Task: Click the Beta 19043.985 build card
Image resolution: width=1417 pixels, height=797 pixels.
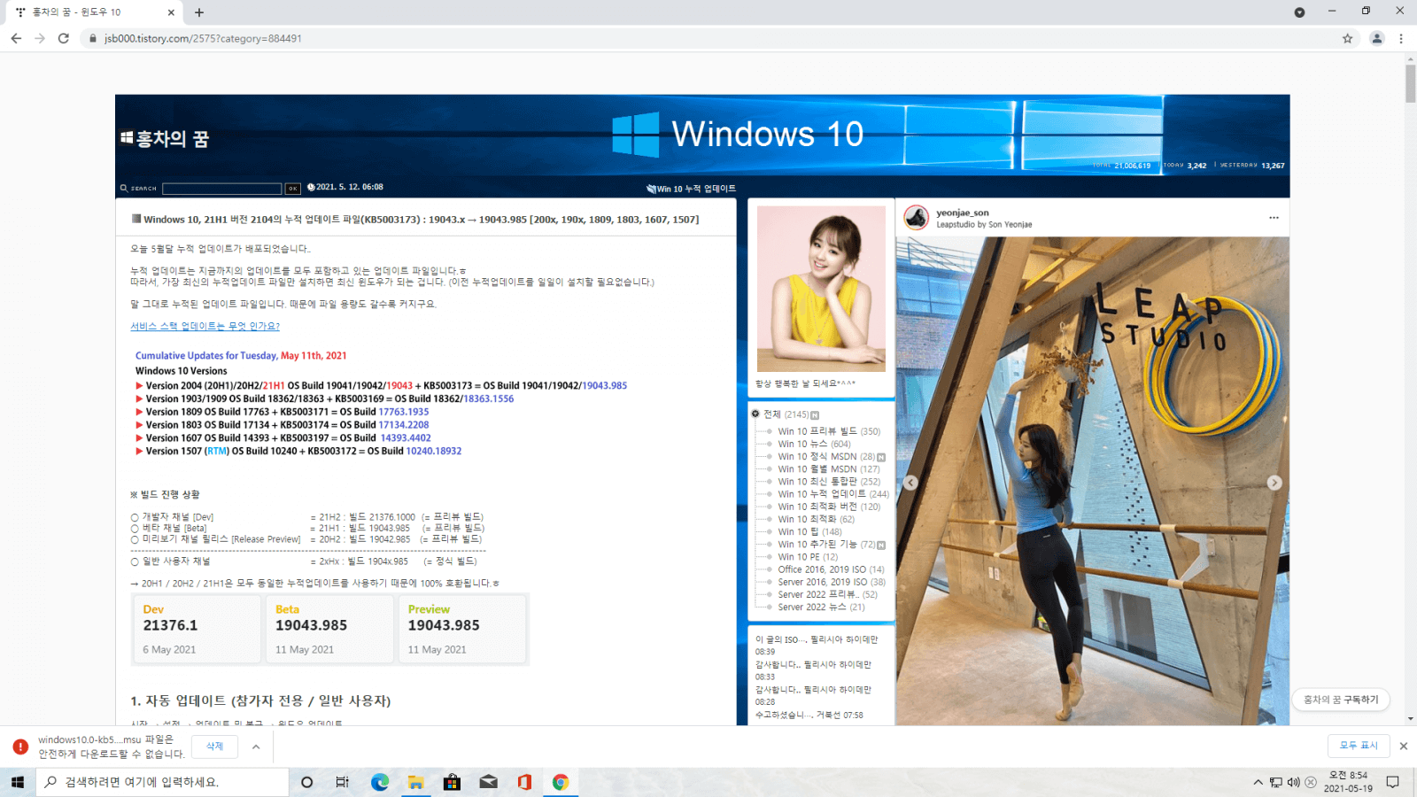Action: pyautogui.click(x=329, y=629)
